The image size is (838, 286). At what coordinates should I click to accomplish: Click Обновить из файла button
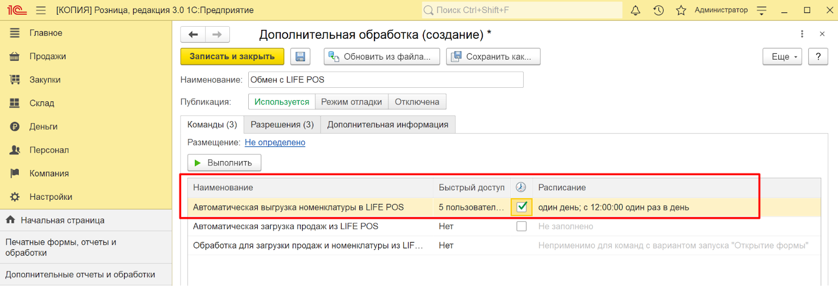(382, 56)
